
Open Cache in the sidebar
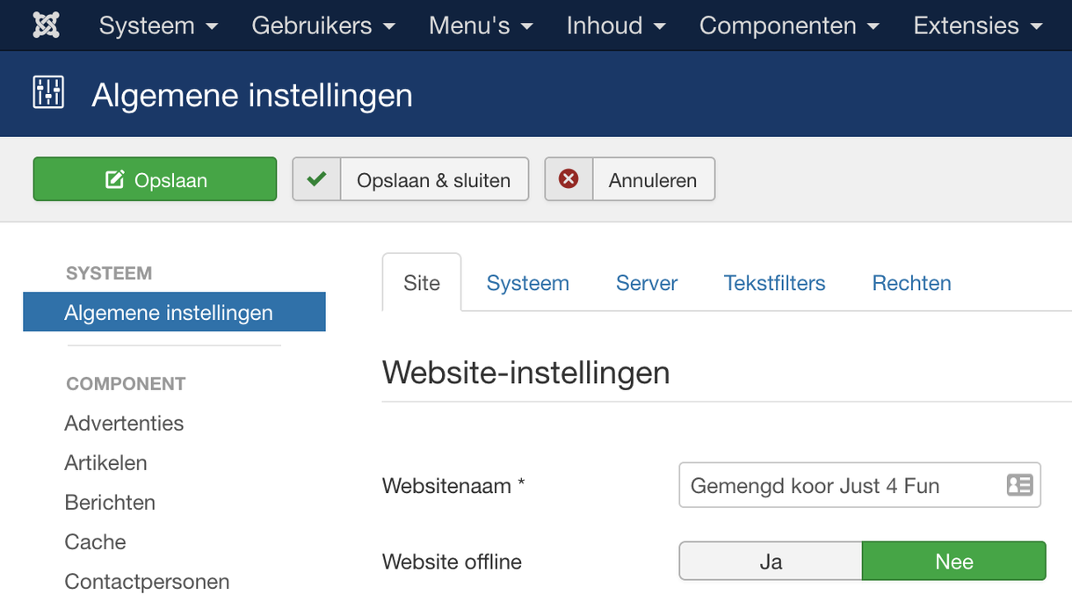(x=95, y=541)
